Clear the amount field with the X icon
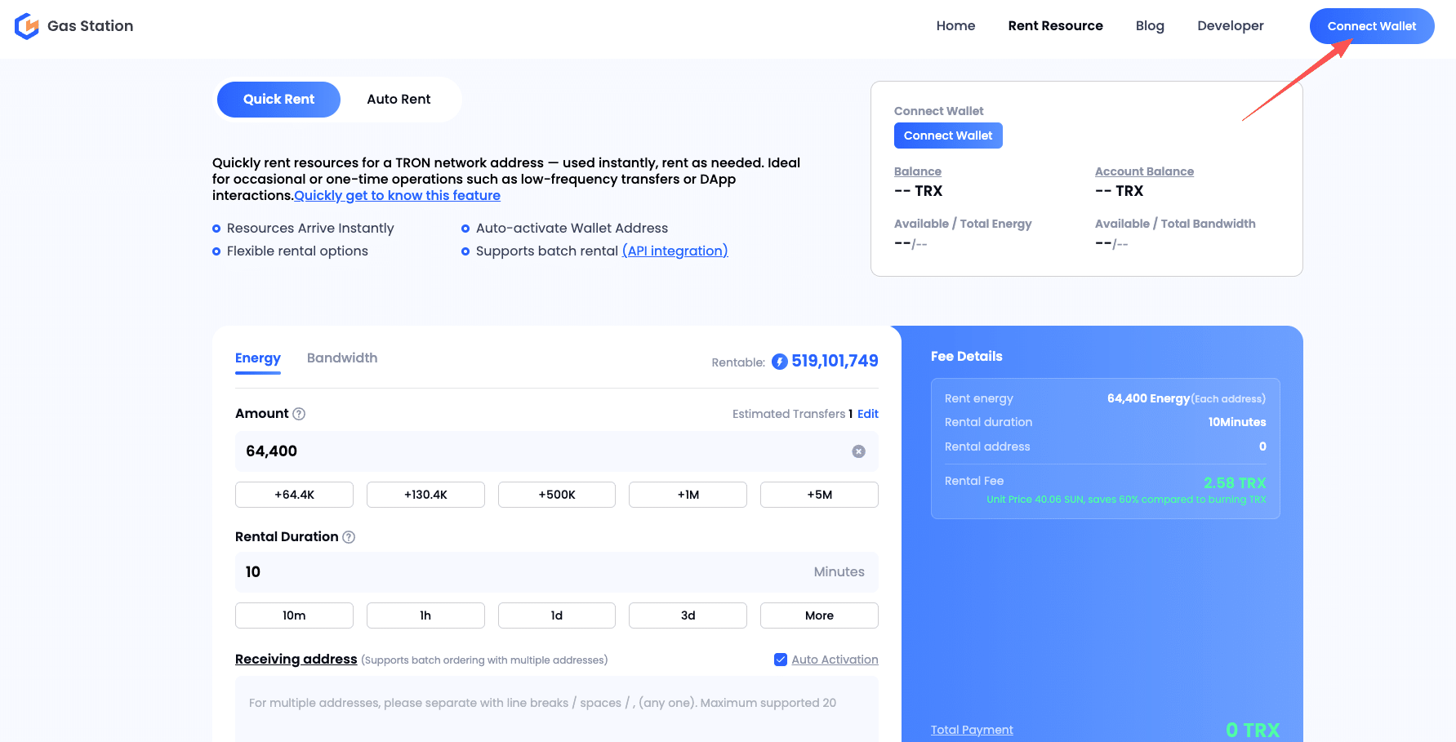The width and height of the screenshot is (1456, 742). point(858,451)
